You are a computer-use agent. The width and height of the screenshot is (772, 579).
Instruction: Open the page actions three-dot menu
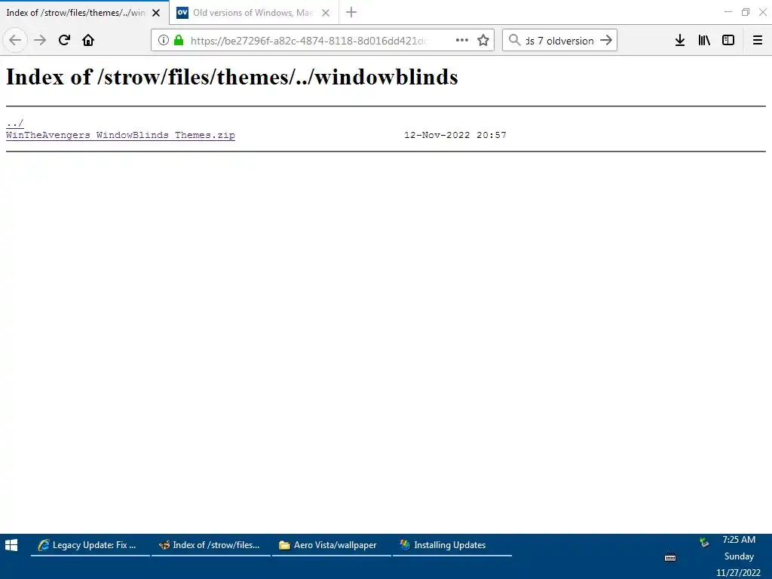tap(462, 40)
